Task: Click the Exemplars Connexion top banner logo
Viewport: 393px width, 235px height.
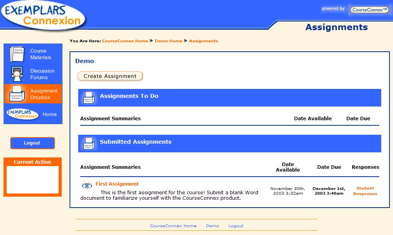Action: click(x=43, y=15)
